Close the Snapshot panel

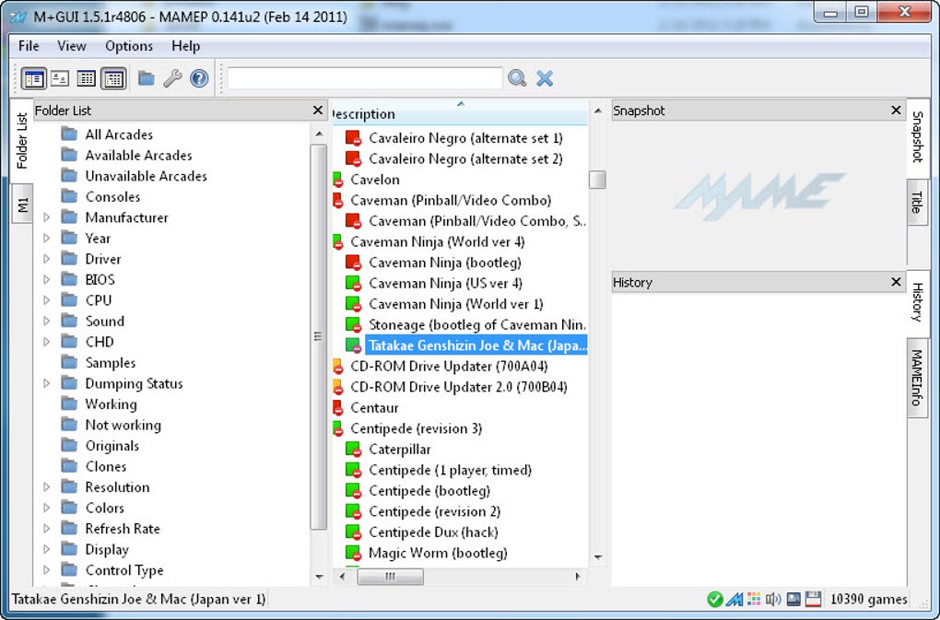click(x=896, y=111)
